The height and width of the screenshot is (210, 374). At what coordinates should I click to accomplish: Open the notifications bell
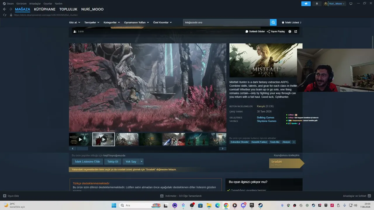pyautogui.click(x=317, y=3)
